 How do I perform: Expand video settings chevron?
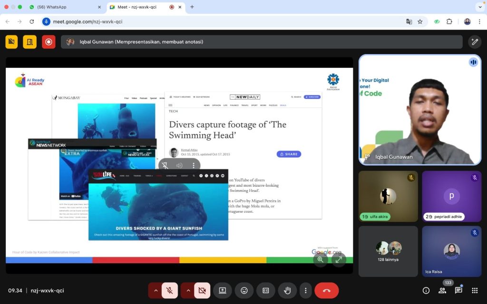(x=188, y=291)
